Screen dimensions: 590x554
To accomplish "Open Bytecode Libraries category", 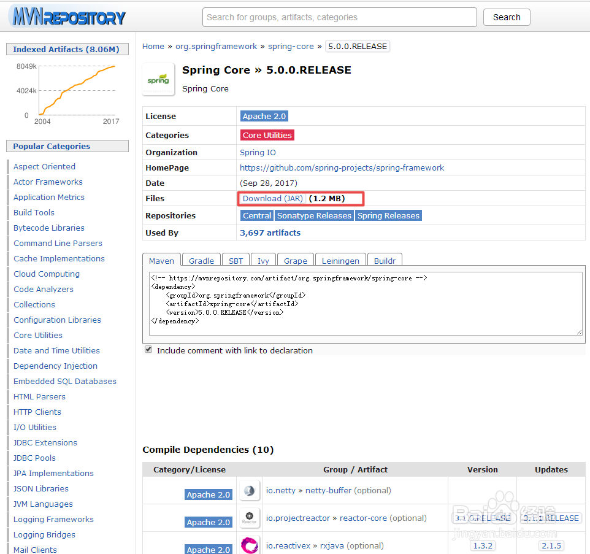I will (49, 228).
